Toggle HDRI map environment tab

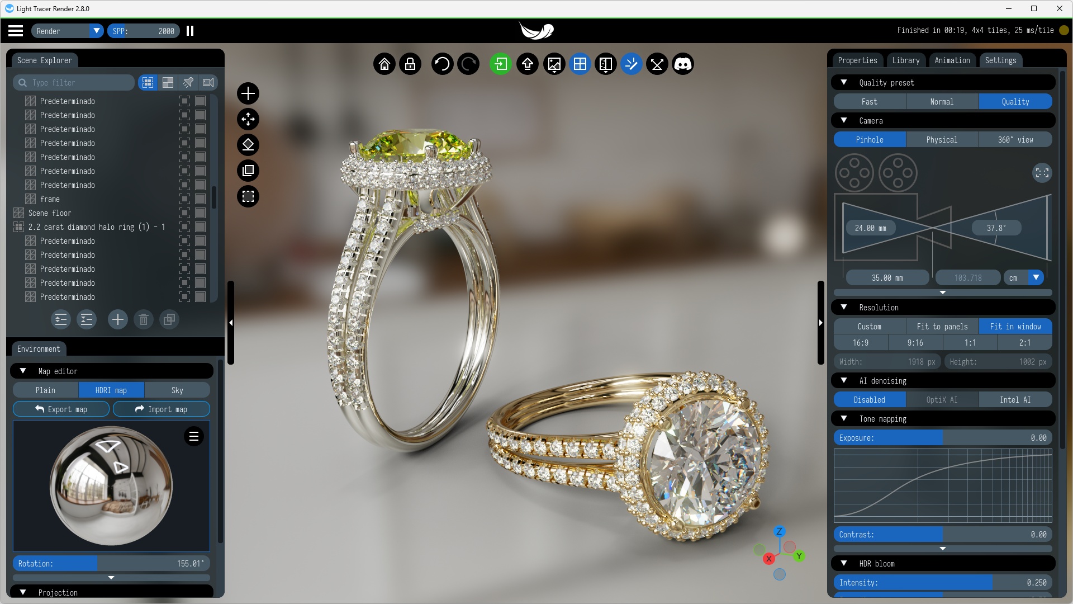pyautogui.click(x=111, y=390)
